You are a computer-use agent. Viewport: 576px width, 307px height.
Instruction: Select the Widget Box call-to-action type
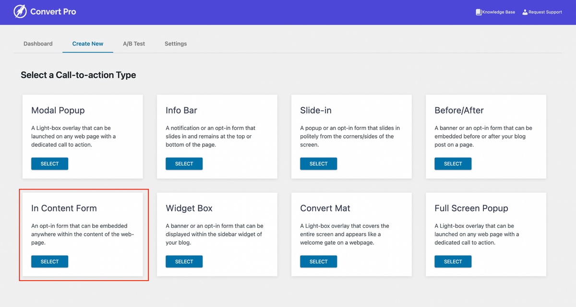(x=184, y=261)
